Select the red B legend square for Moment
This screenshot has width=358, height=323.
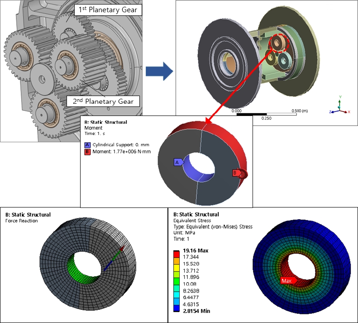click(x=87, y=152)
